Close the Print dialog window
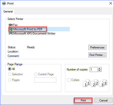114x105 pixels. (x=111, y=3)
